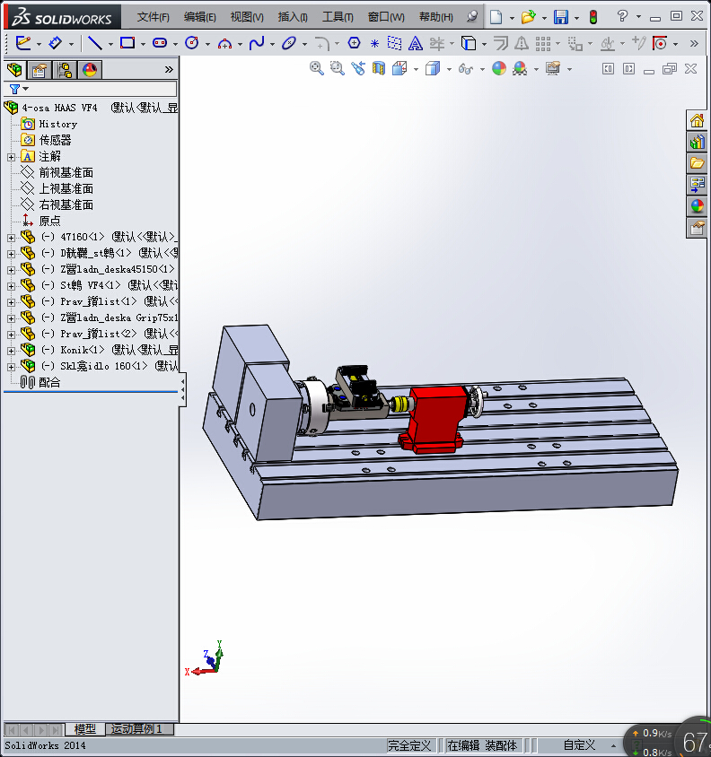The height and width of the screenshot is (757, 711).
Task: Click the Point sketch tool
Action: pyautogui.click(x=374, y=43)
